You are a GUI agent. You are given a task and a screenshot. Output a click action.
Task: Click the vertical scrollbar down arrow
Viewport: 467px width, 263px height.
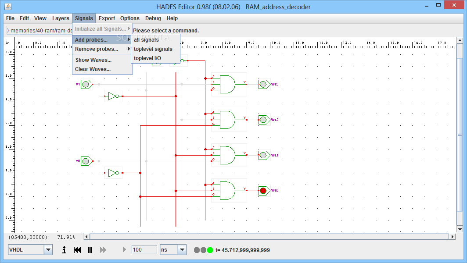460,229
